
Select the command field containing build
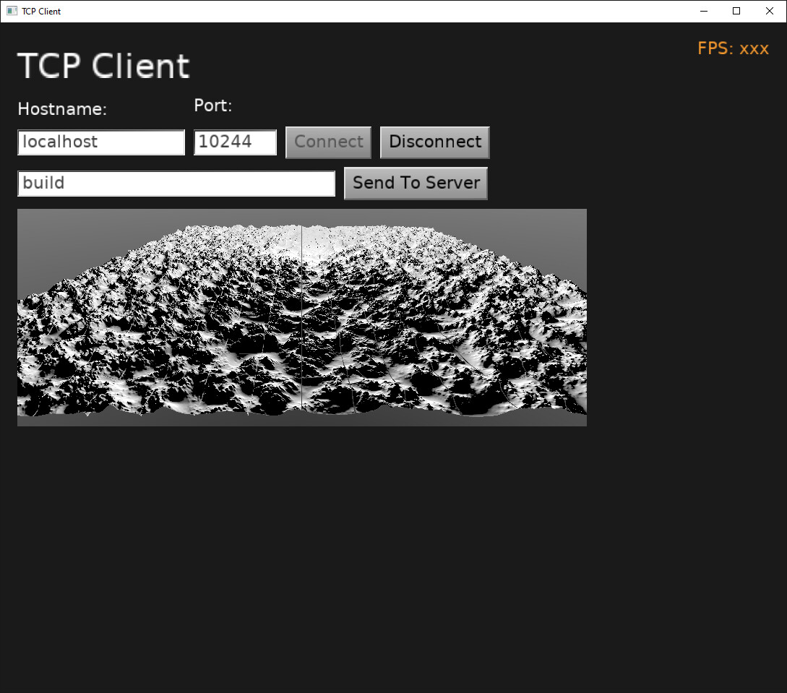pos(176,184)
